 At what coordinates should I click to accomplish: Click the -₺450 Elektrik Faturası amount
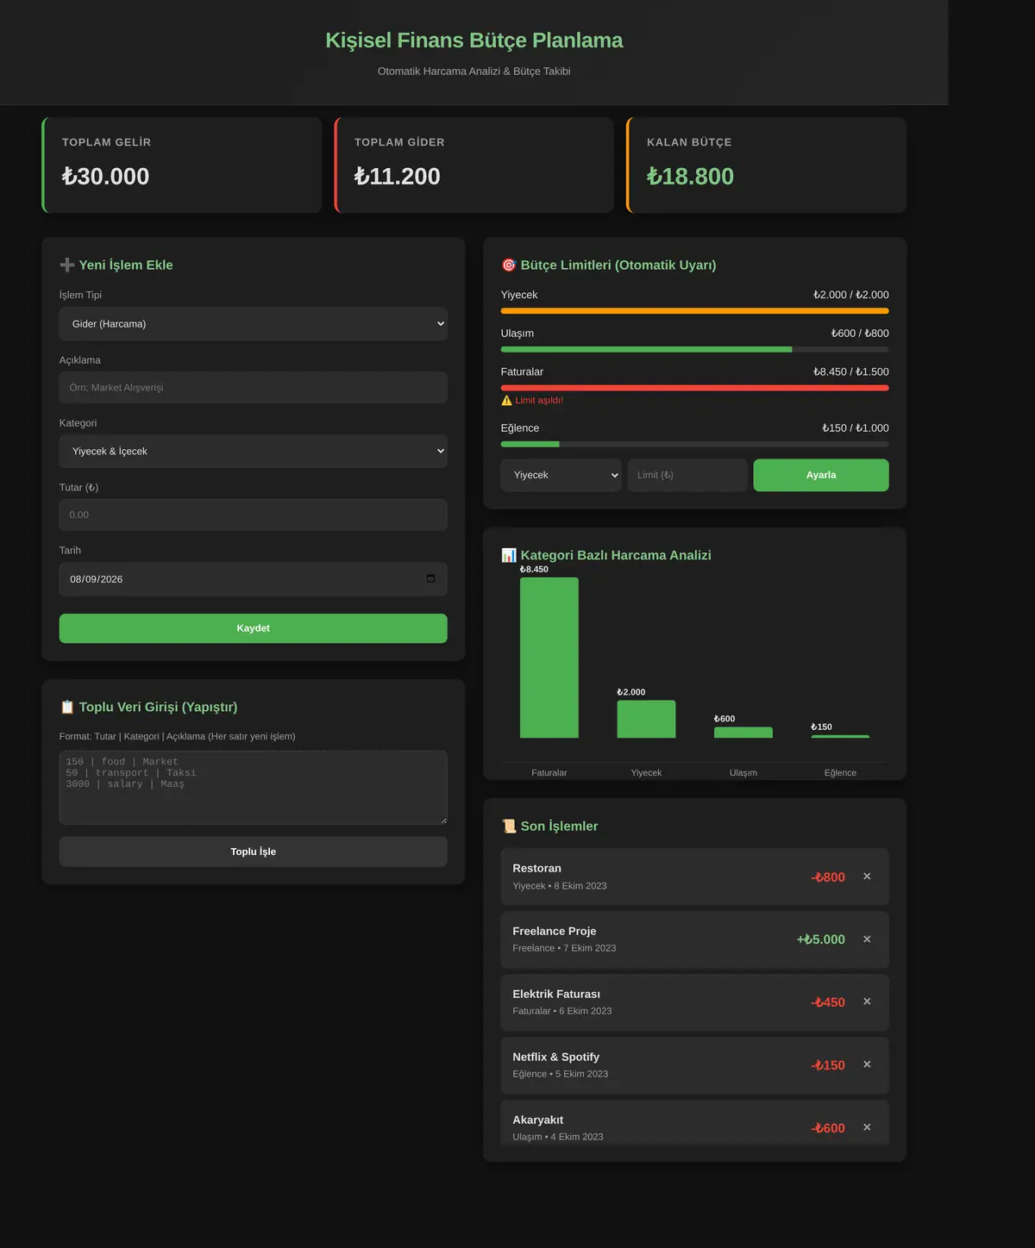[828, 1002]
